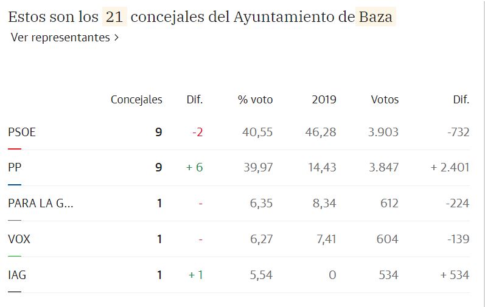
Task: Click the Votos column header
Action: click(x=385, y=100)
